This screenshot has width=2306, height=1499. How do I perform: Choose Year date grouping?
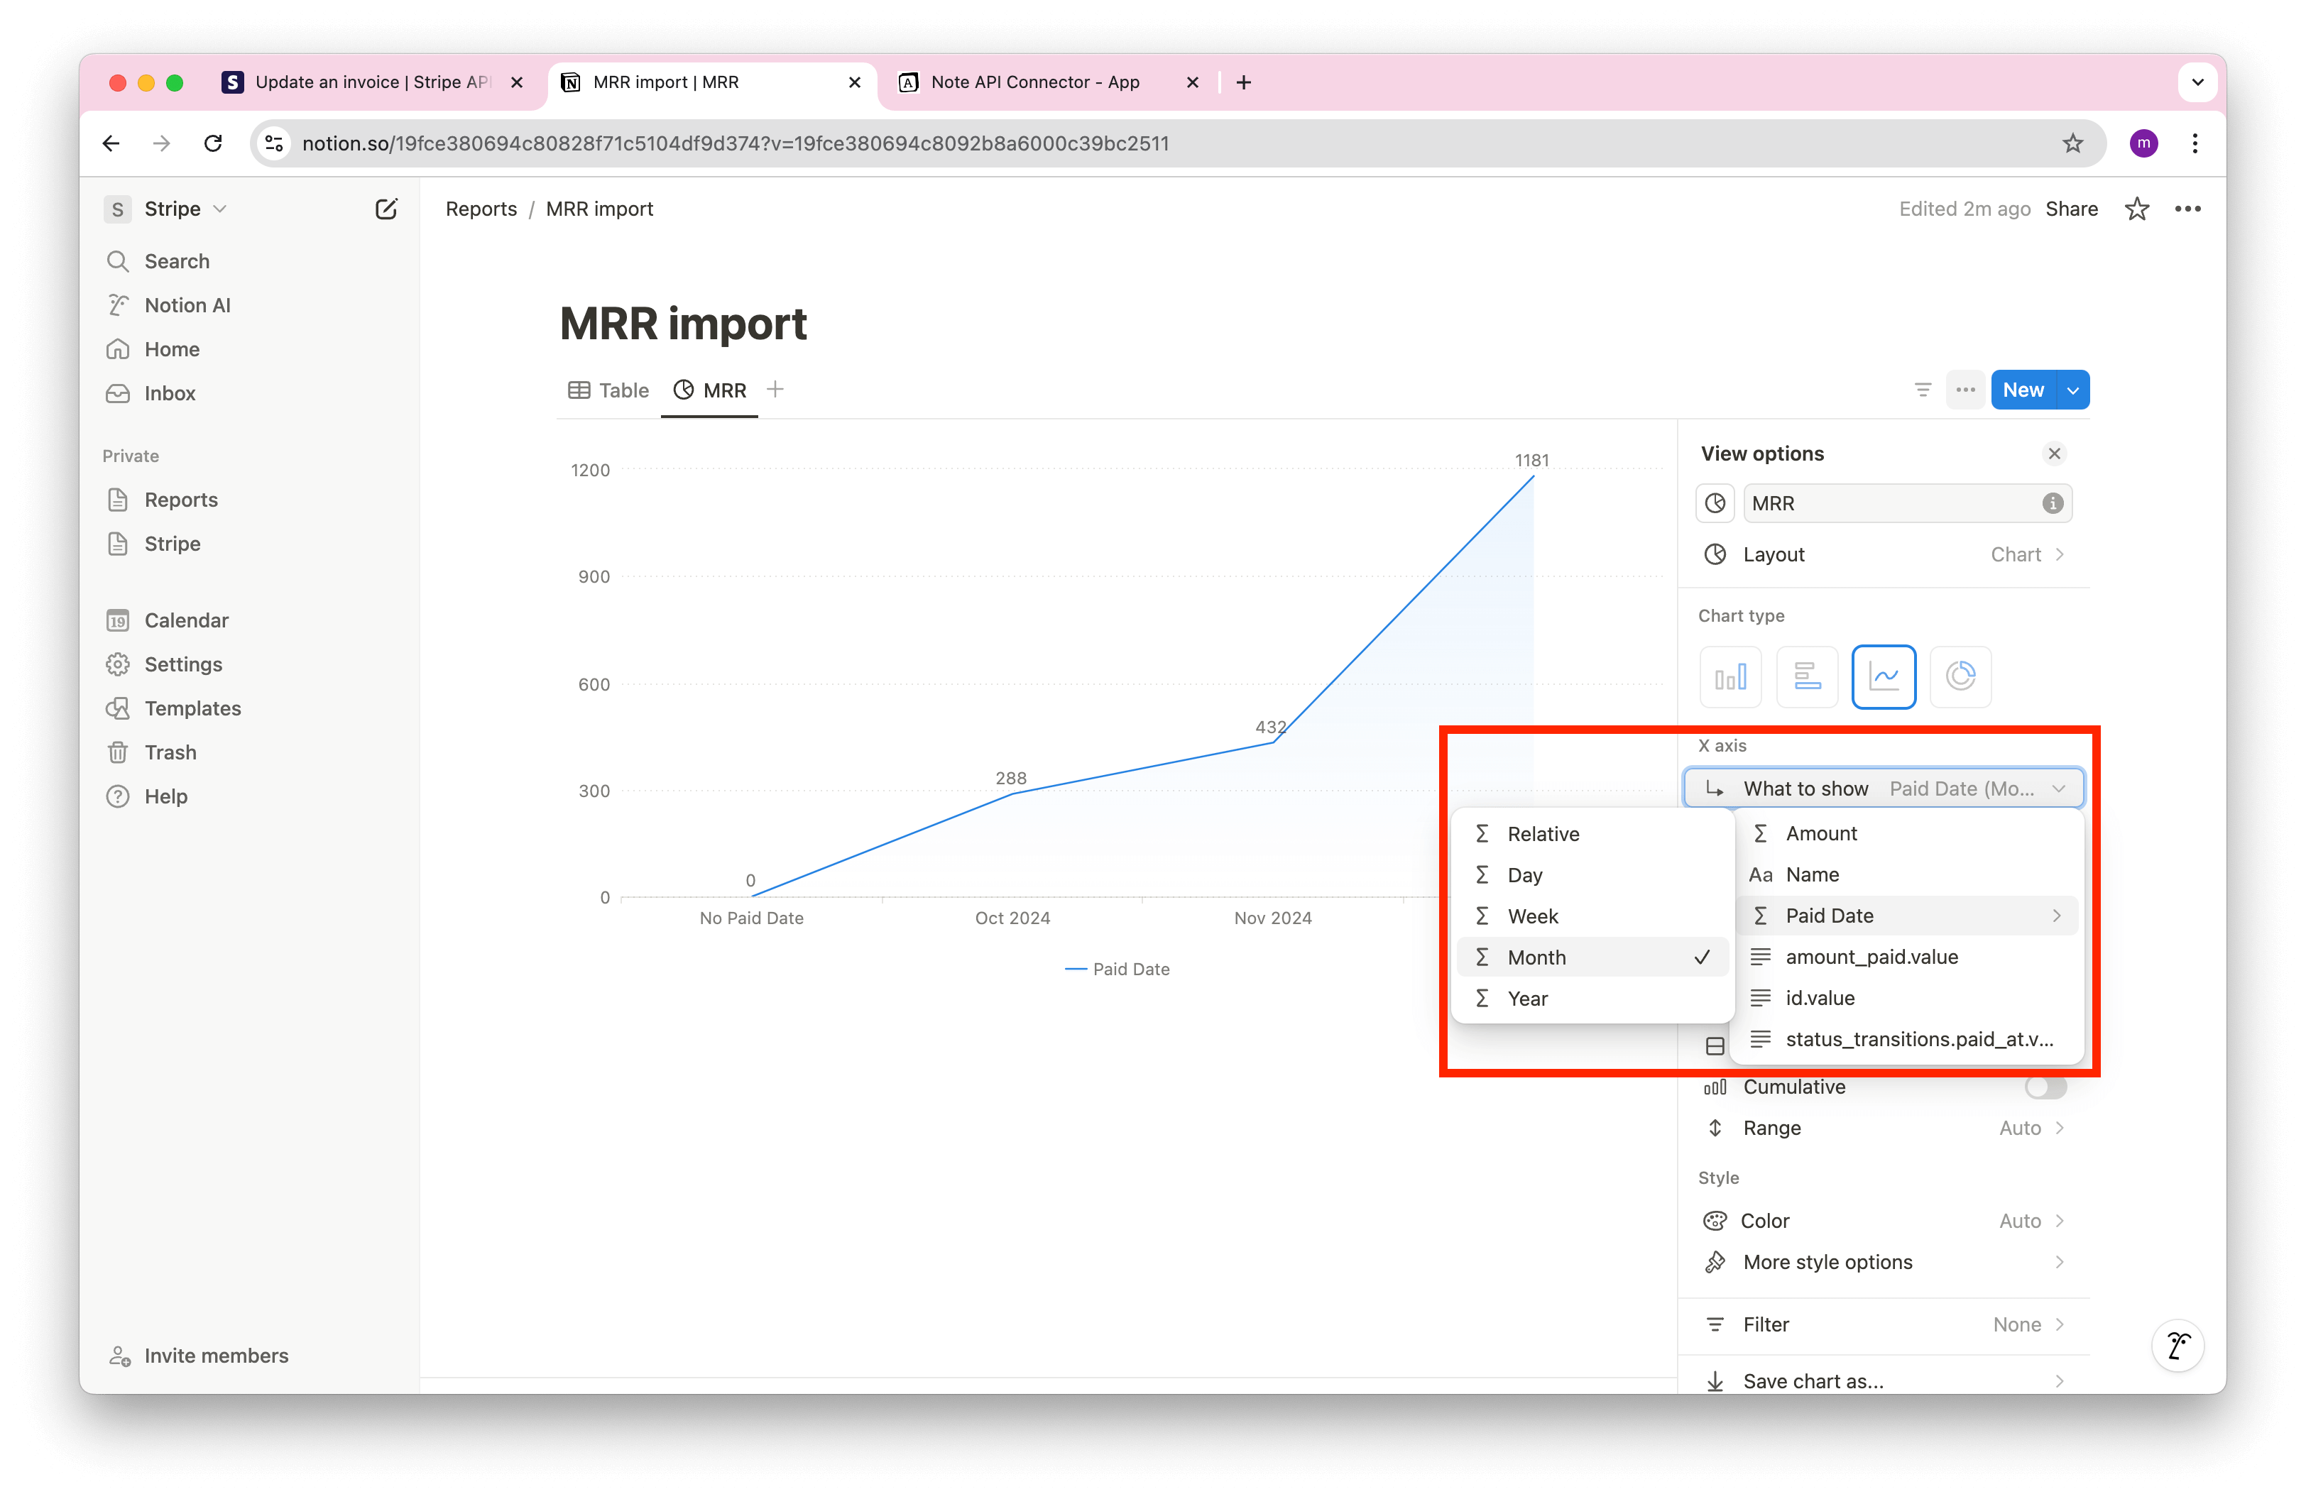1593,999
